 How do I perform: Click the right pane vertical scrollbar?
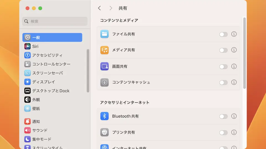[244, 52]
